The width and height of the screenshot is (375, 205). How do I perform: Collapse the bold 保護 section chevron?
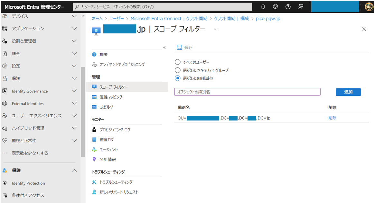coord(74,170)
